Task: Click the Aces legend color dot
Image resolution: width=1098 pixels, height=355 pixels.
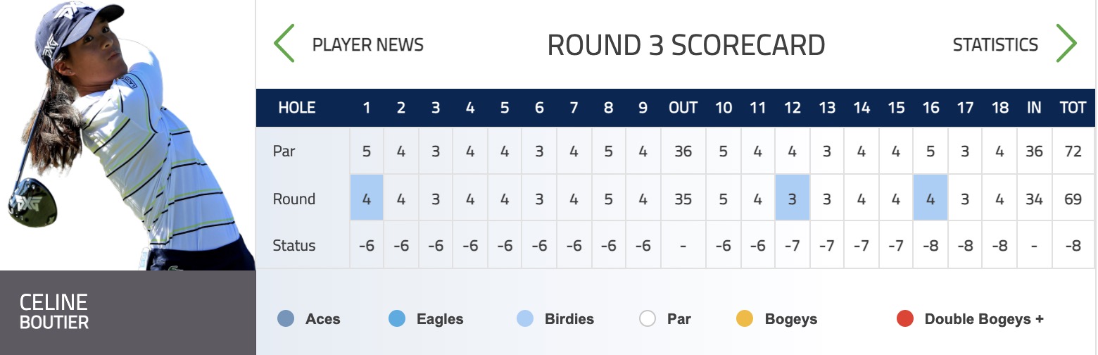Action: [286, 319]
